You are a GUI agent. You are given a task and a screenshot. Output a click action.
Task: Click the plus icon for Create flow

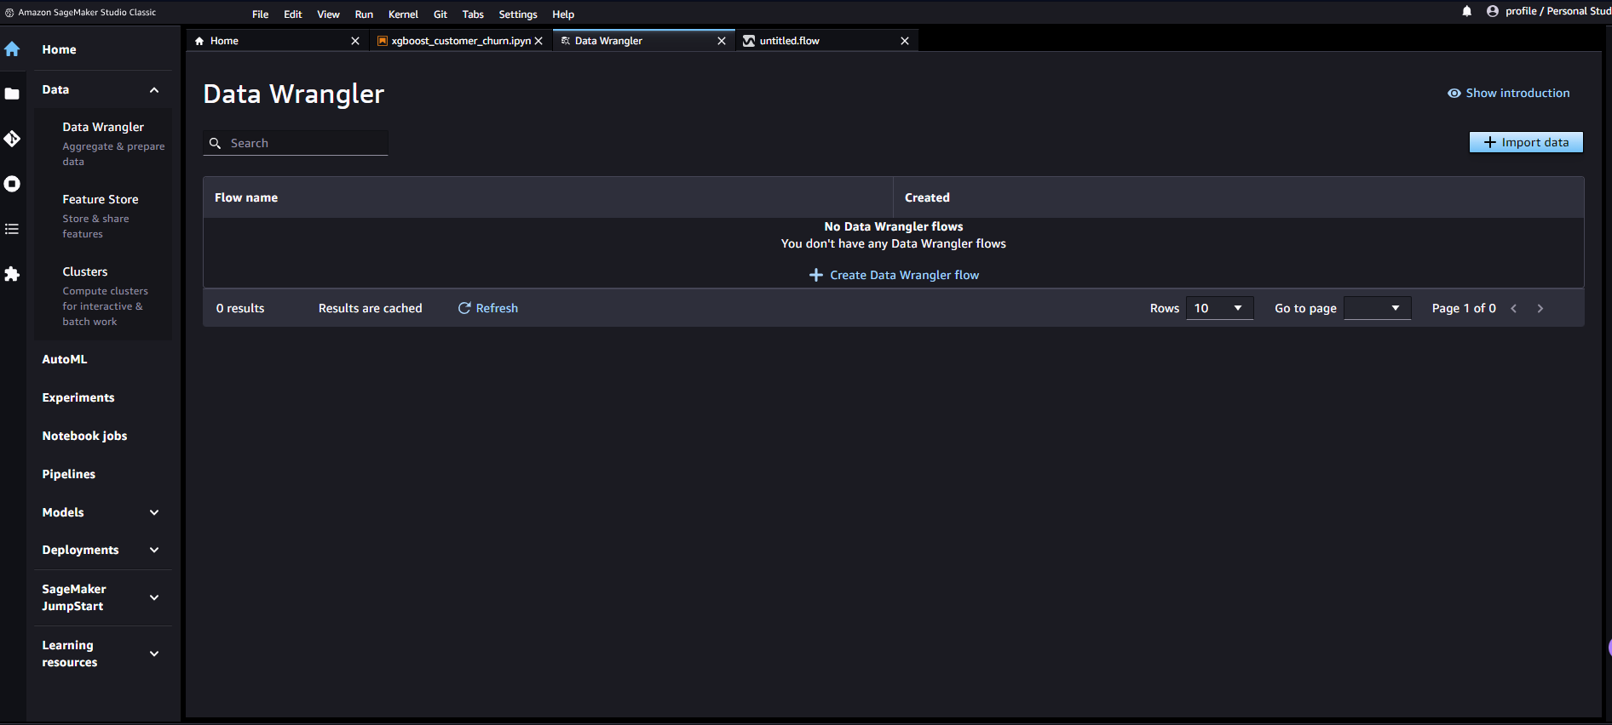815,275
